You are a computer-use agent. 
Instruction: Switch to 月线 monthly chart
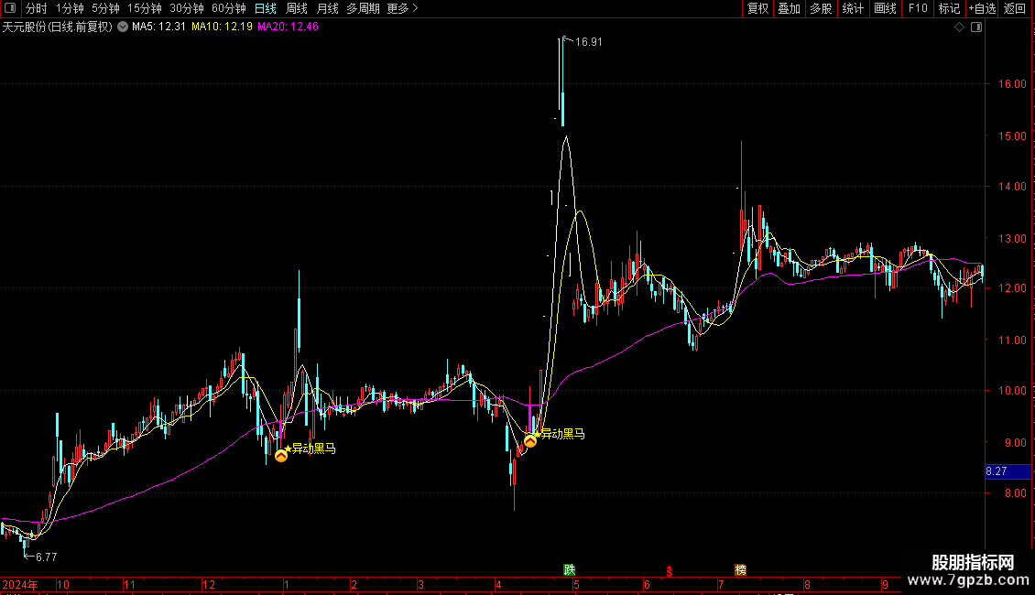click(x=327, y=8)
